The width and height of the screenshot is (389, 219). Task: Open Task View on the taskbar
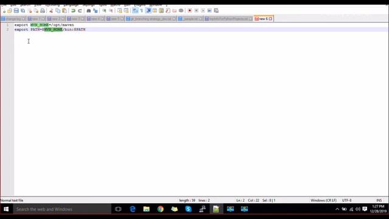click(x=118, y=209)
